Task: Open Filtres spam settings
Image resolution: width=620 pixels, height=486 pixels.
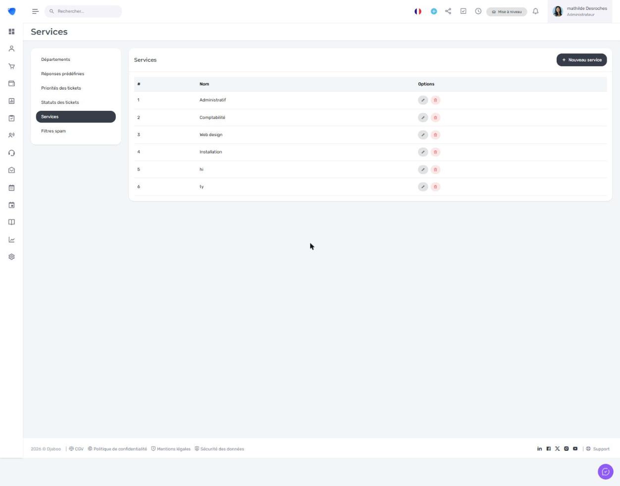Action: tap(76, 131)
